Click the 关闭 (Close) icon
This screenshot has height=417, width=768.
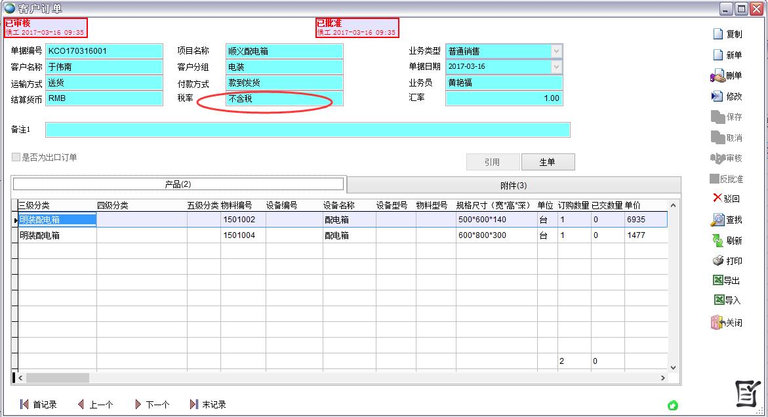728,322
